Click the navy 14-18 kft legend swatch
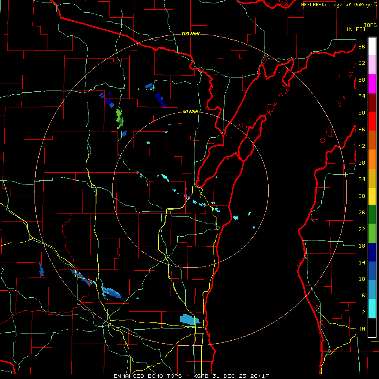The height and width of the screenshot is (379, 379). (x=372, y=252)
